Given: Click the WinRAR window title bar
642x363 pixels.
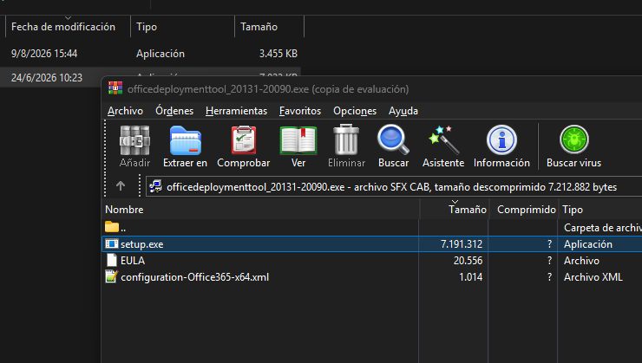Looking at the screenshot, I should coord(371,88).
